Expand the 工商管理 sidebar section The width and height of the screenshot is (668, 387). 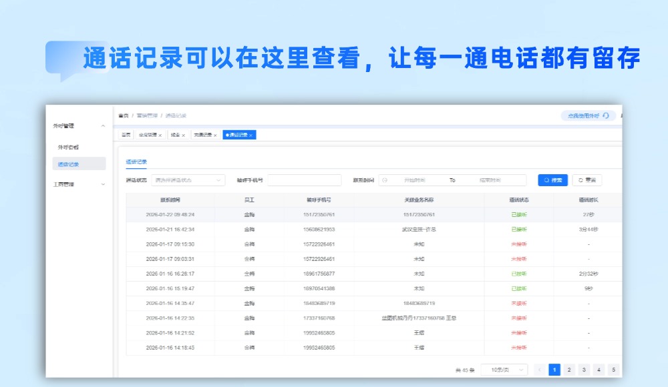[x=103, y=184]
